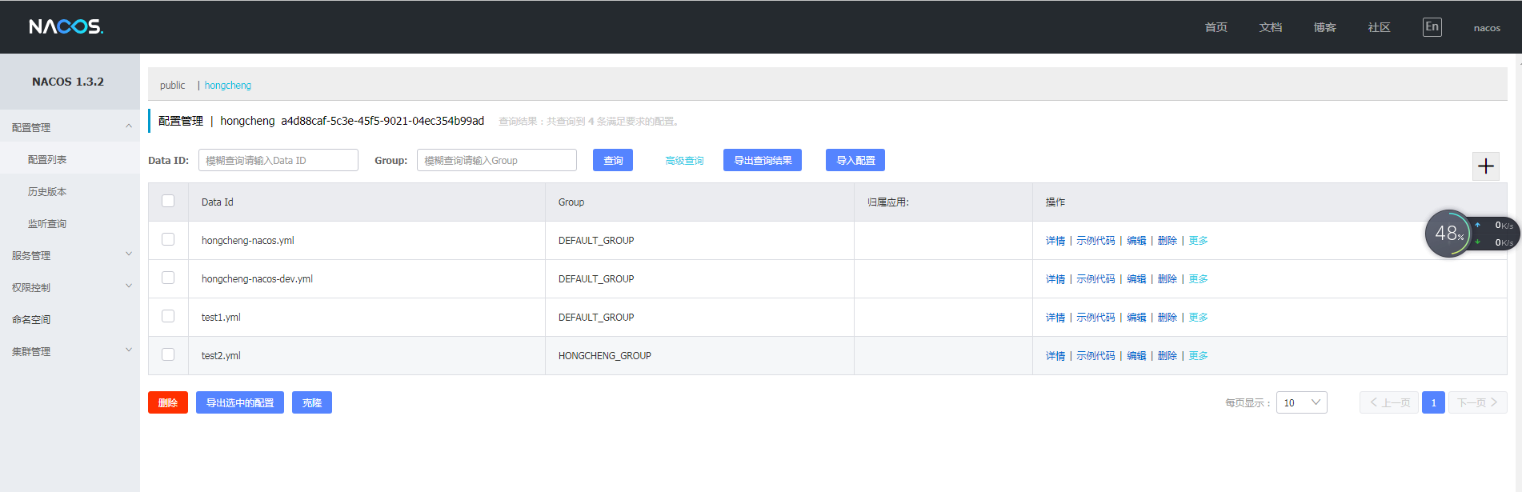Expand the 权限控制 sidebar section
Image resolution: width=1522 pixels, height=492 pixels.
point(70,287)
